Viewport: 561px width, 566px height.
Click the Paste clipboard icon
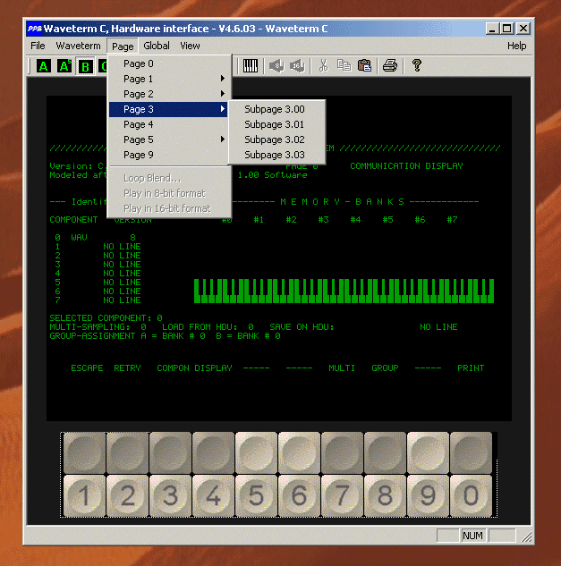pyautogui.click(x=364, y=65)
